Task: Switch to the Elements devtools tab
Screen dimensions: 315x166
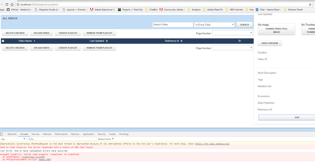Action: (12, 134)
